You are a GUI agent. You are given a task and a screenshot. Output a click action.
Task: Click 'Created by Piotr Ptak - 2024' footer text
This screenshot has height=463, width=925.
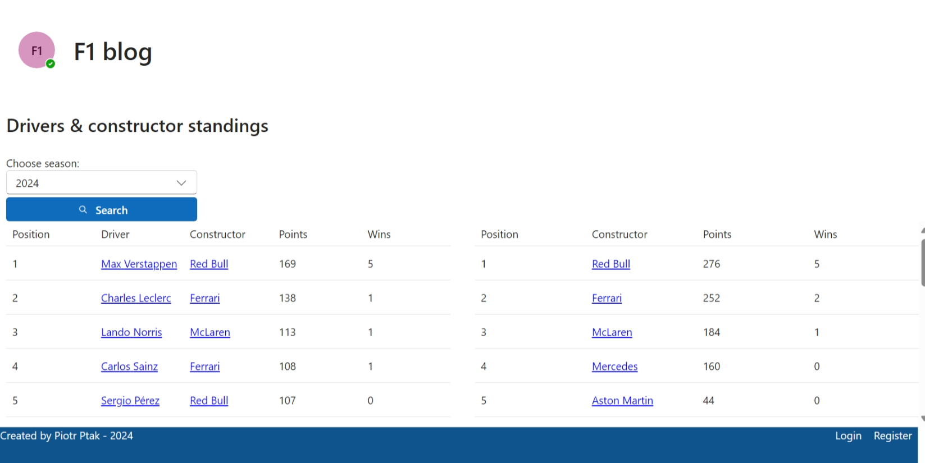click(66, 436)
